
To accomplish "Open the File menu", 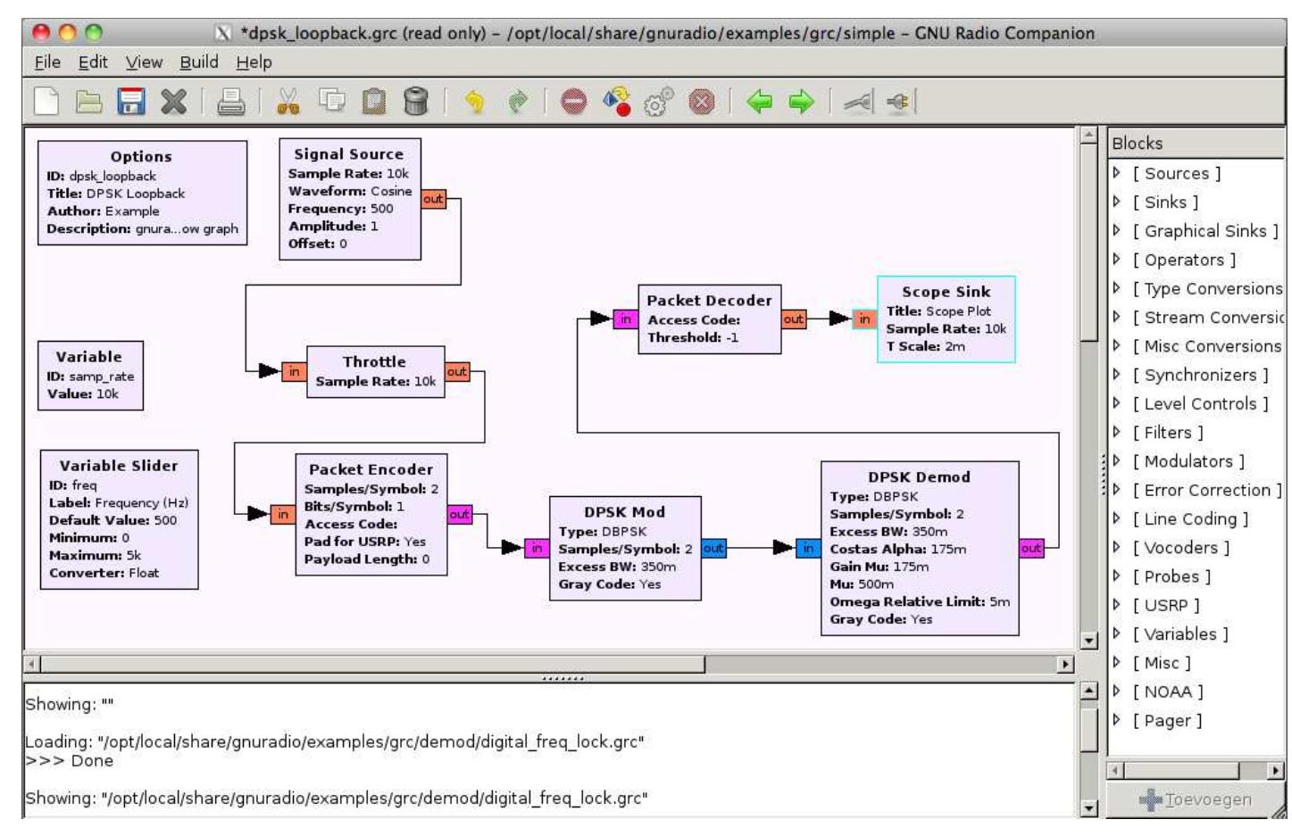I will pyautogui.click(x=47, y=62).
